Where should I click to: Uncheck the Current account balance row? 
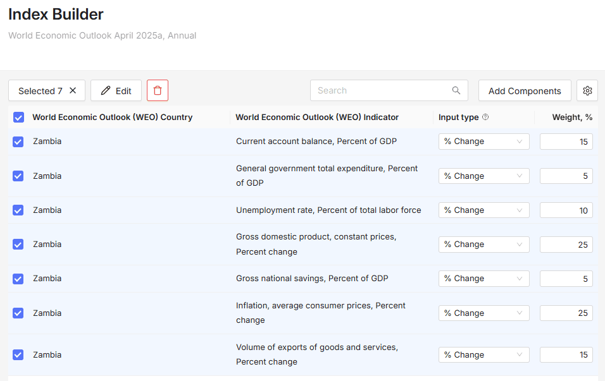coord(18,142)
